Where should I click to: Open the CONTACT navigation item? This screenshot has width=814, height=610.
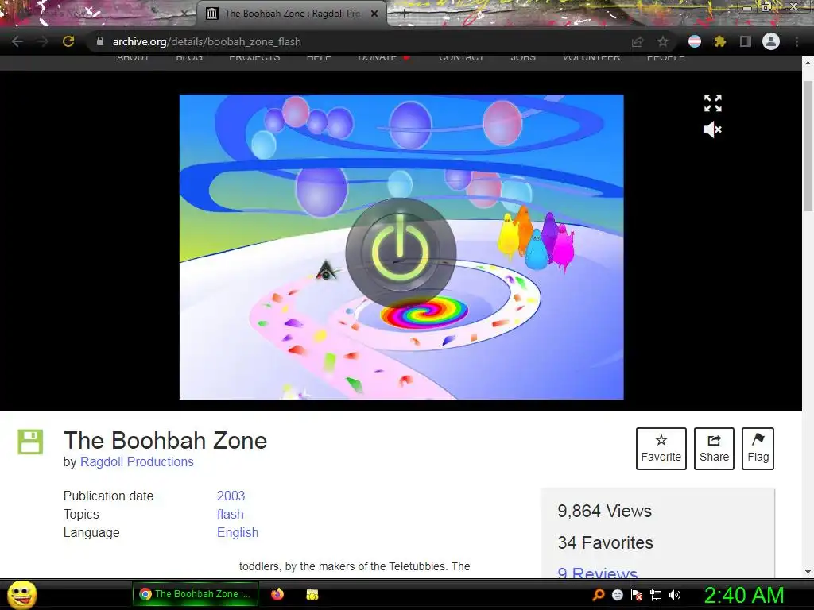(462, 57)
